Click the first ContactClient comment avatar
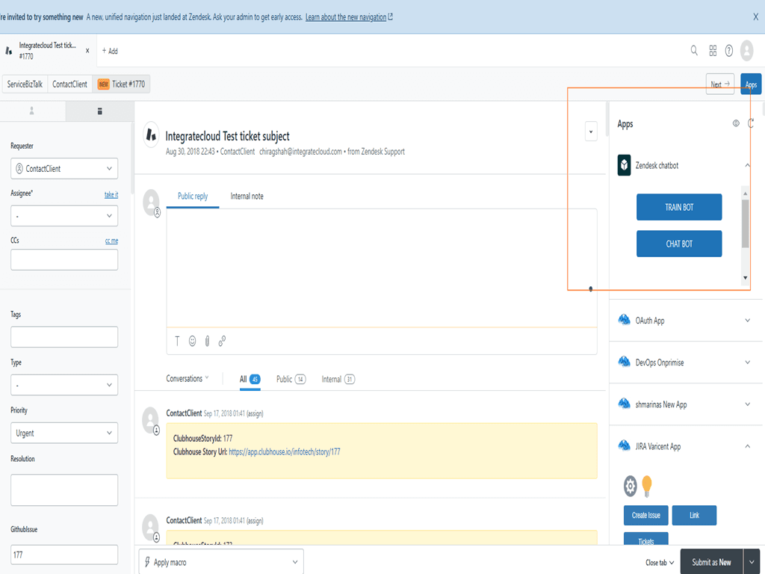 [x=150, y=421]
